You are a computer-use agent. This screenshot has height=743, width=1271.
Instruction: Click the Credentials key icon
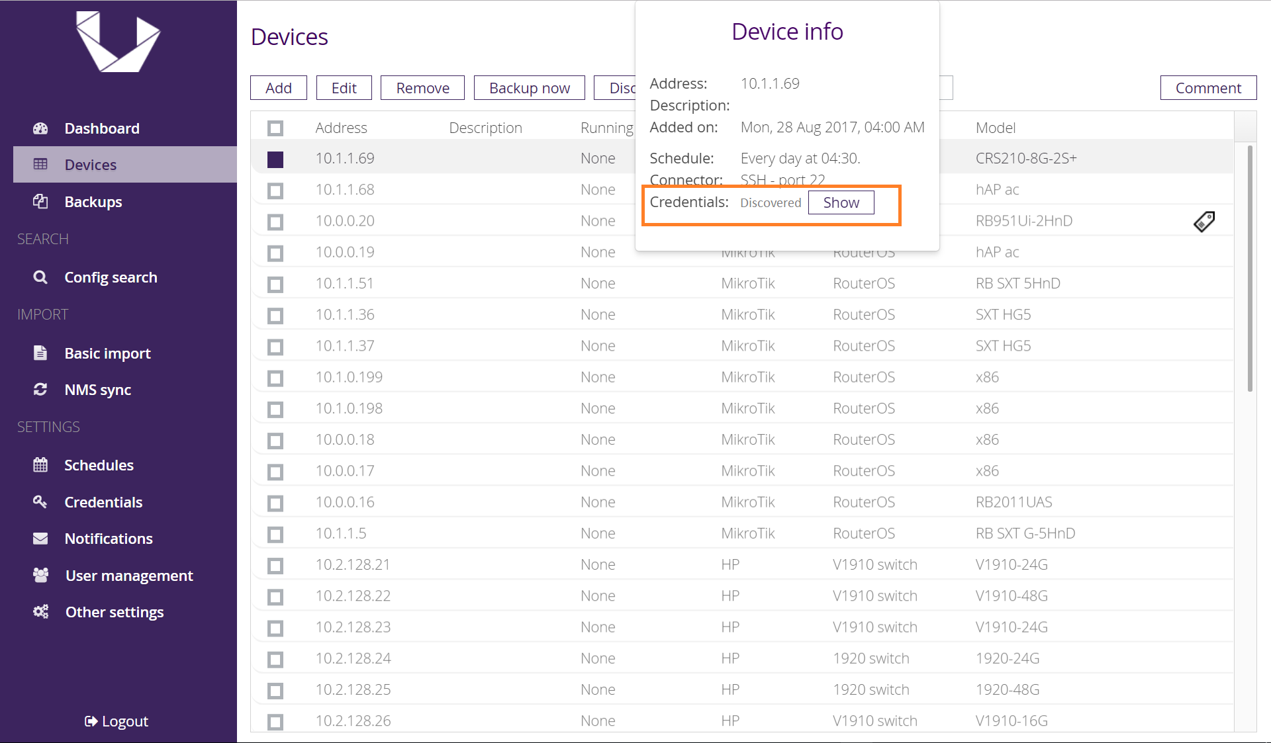[40, 502]
